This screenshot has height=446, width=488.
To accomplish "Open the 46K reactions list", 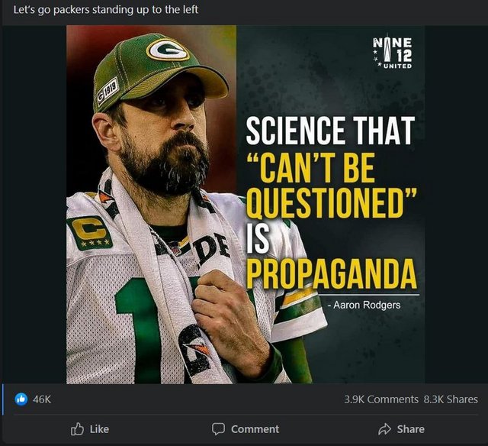I will tap(42, 399).
